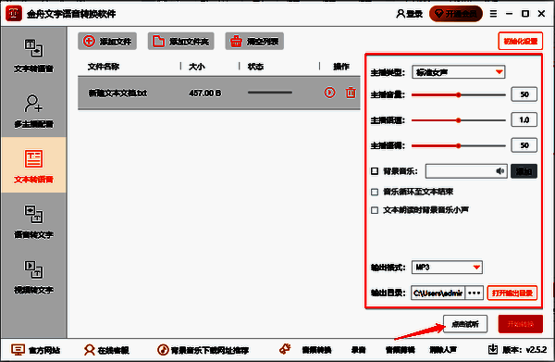The width and height of the screenshot is (555, 362).
Task: Click the 录音 bottom link
Action: tap(358, 350)
